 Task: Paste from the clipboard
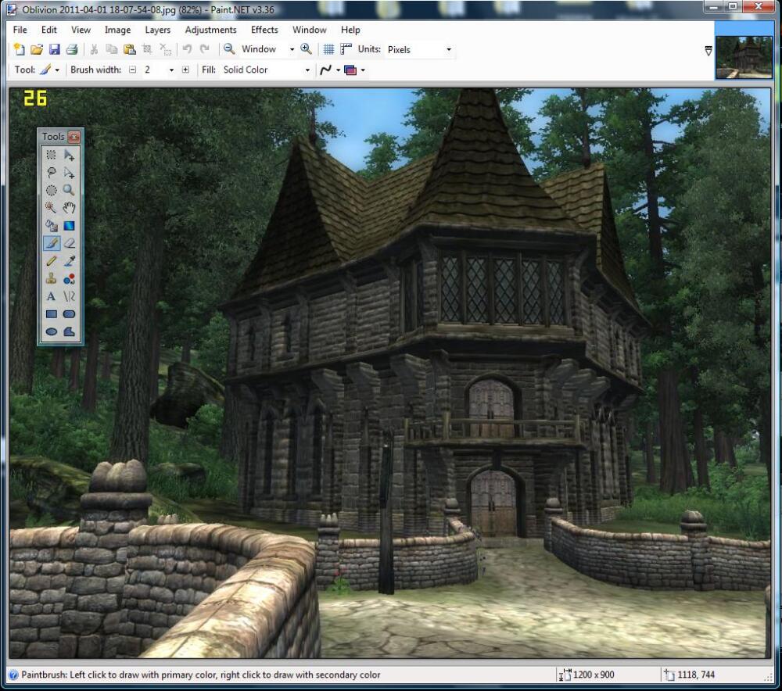click(x=130, y=49)
